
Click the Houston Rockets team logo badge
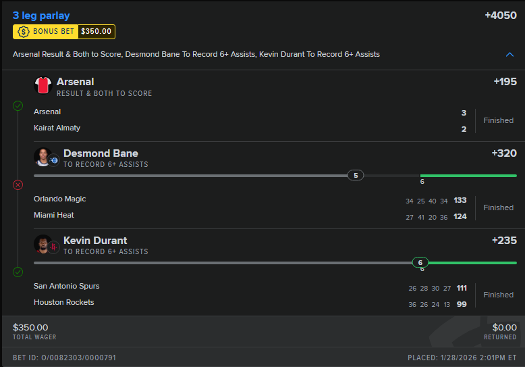(53, 247)
